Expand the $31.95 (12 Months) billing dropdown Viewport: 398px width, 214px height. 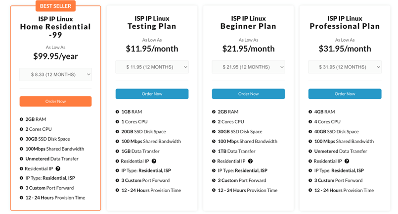(x=345, y=67)
